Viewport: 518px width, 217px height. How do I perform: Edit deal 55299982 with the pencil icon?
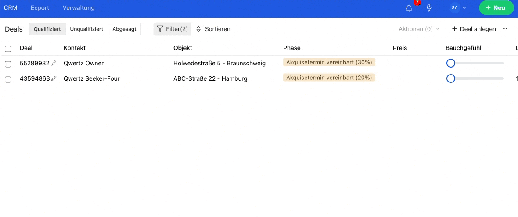[54, 63]
